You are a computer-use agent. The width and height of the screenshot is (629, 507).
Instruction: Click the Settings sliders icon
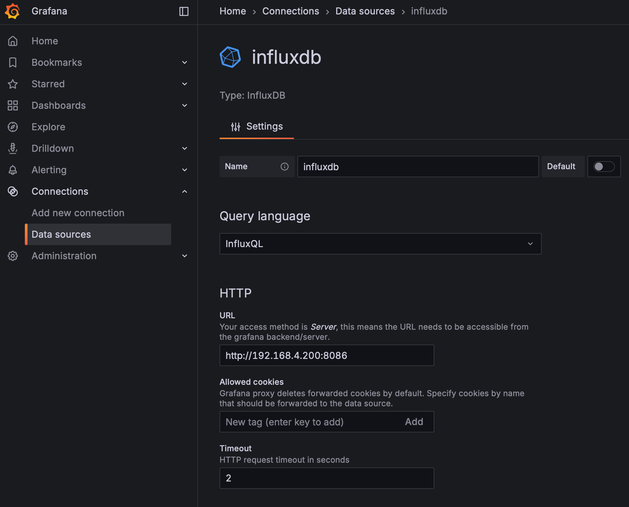236,127
